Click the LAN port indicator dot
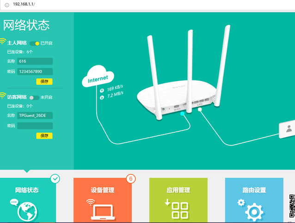This screenshot has height=223, width=295. [200, 109]
